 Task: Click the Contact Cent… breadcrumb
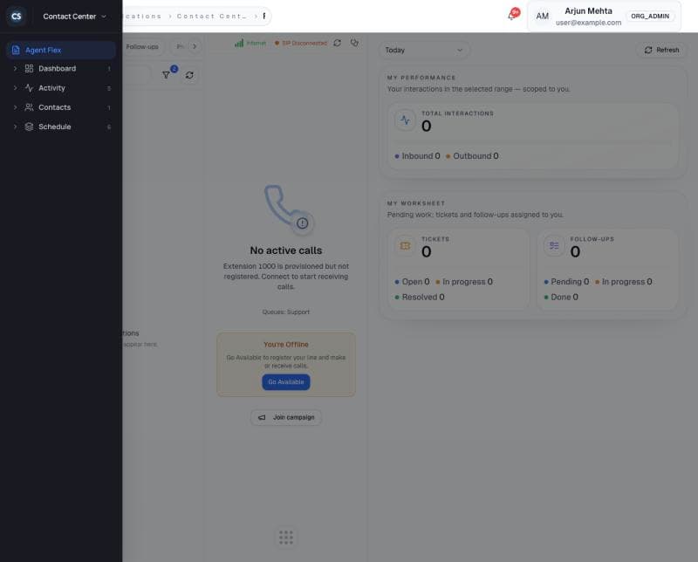pyautogui.click(x=211, y=16)
